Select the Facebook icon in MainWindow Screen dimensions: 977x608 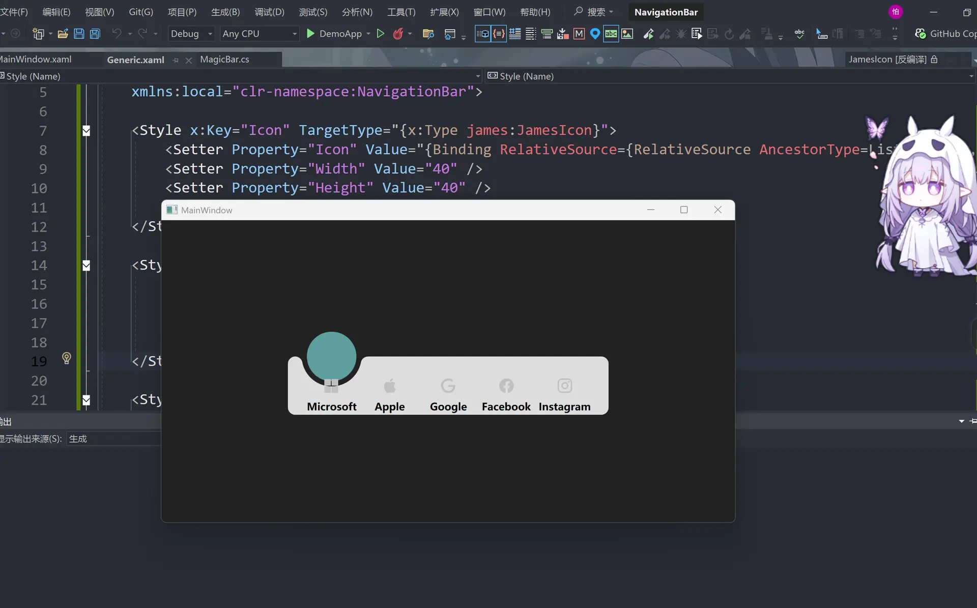(x=506, y=386)
